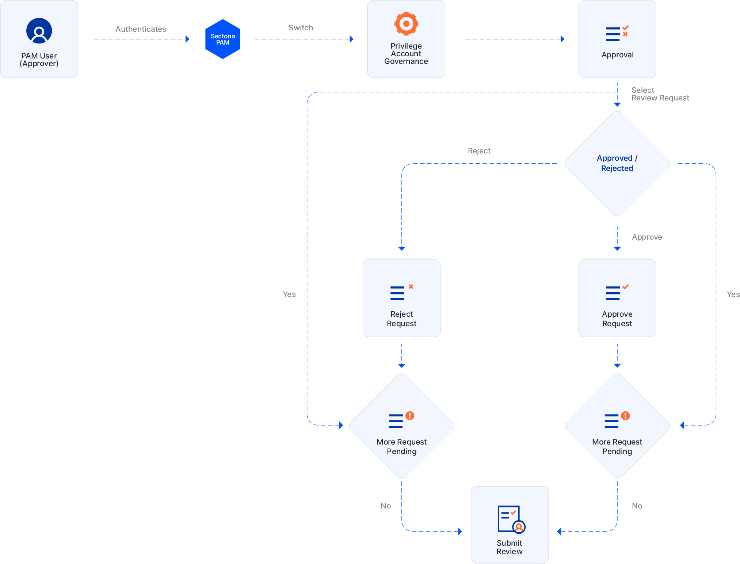Click the left More Request Pending alert icon
The height and width of the screenshot is (564, 740).
[401, 420]
